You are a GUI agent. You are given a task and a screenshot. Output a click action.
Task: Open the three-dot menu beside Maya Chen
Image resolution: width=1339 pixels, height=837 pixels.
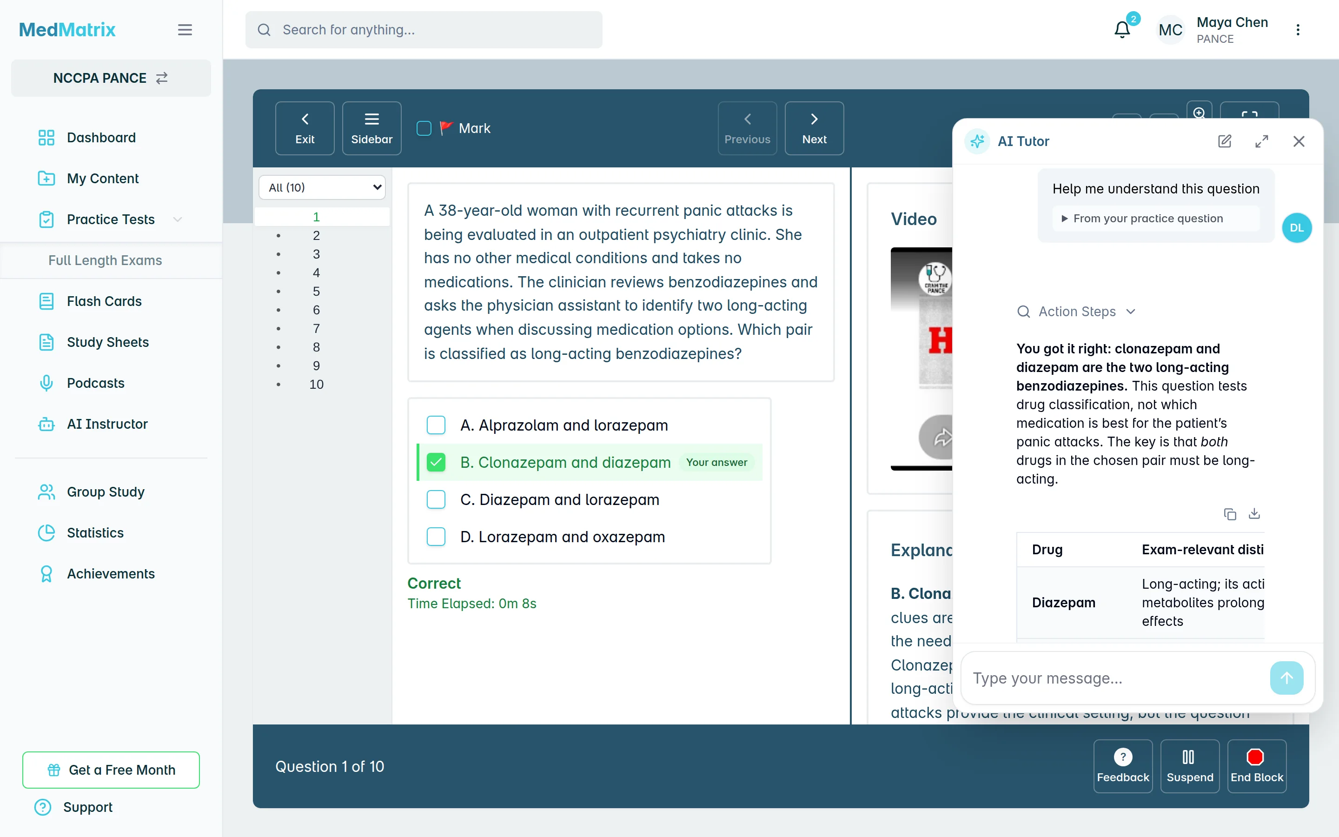1298,30
